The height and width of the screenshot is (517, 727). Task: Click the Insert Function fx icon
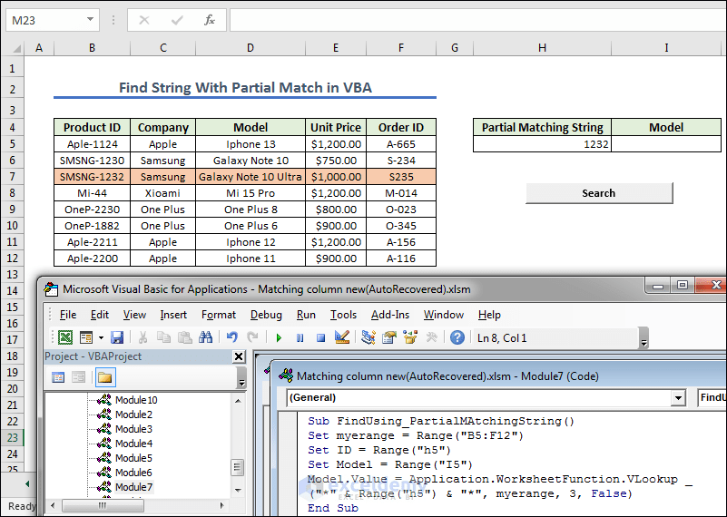210,20
